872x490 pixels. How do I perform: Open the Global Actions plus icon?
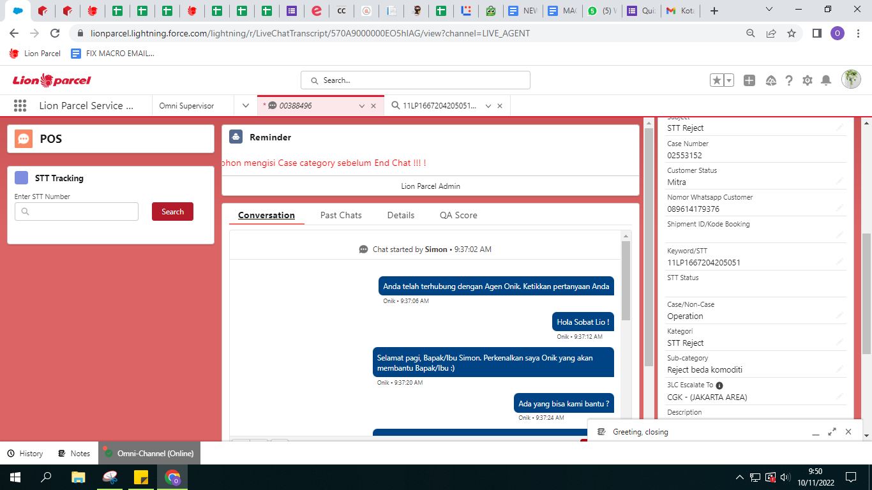coord(749,80)
